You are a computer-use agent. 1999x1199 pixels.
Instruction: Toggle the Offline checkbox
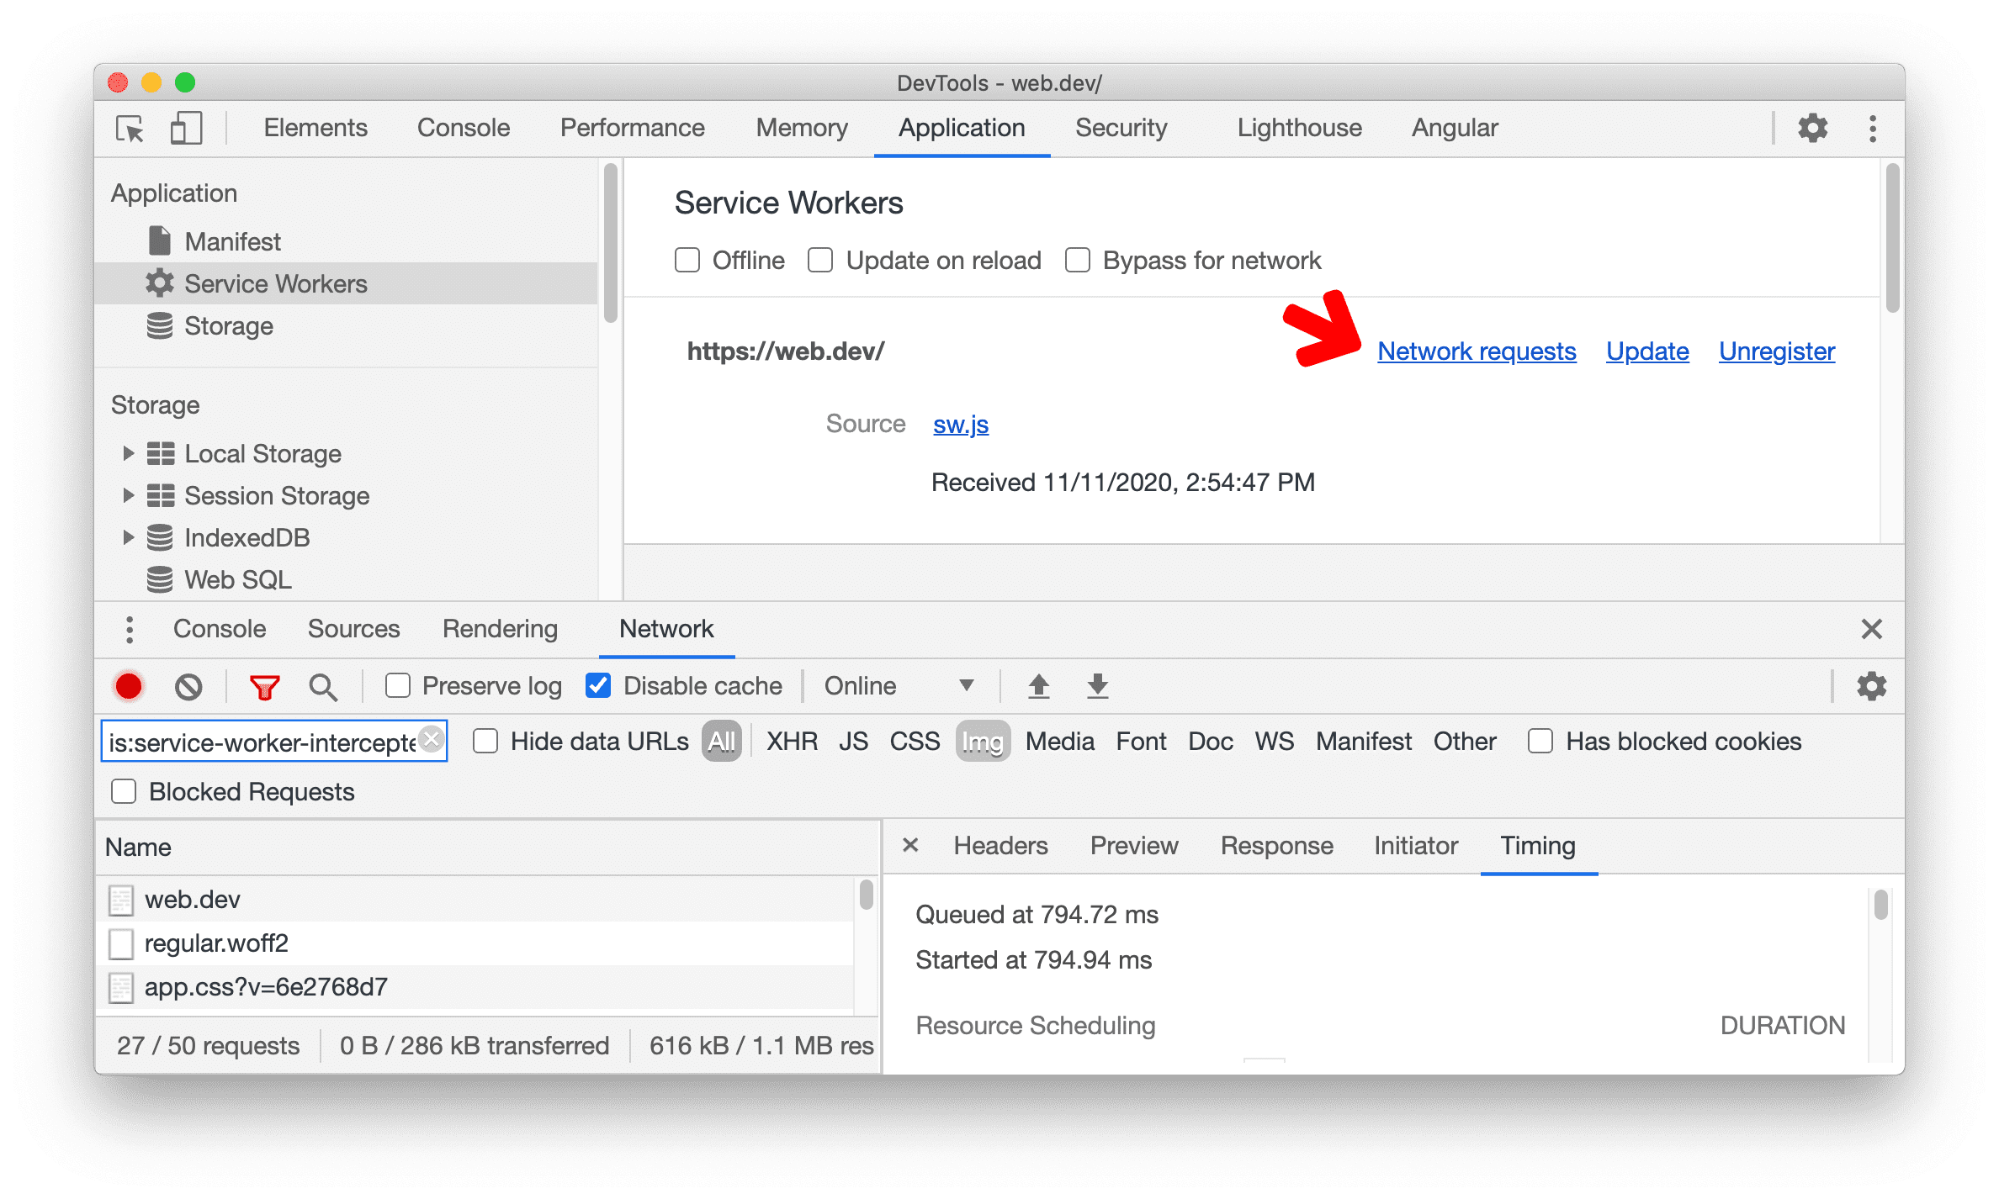pos(686,260)
